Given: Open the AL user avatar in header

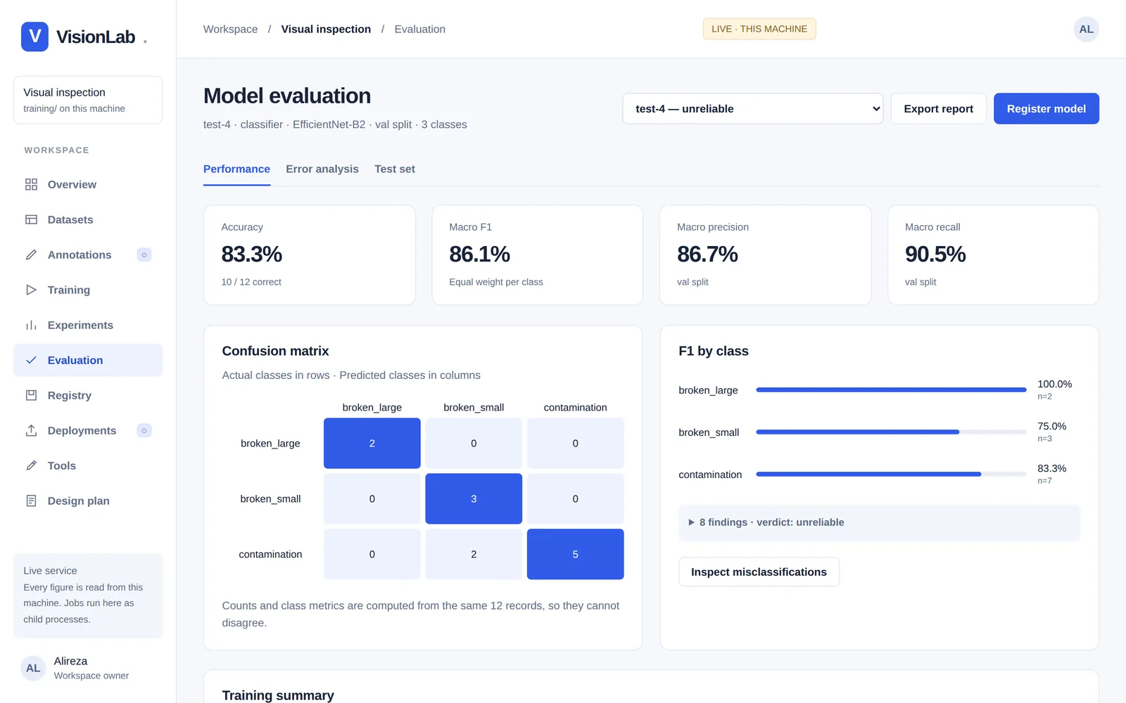Looking at the screenshot, I should [1086, 29].
